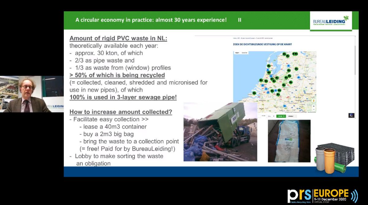Select the Kaart map view tab
368x205 pixels.
237,53
